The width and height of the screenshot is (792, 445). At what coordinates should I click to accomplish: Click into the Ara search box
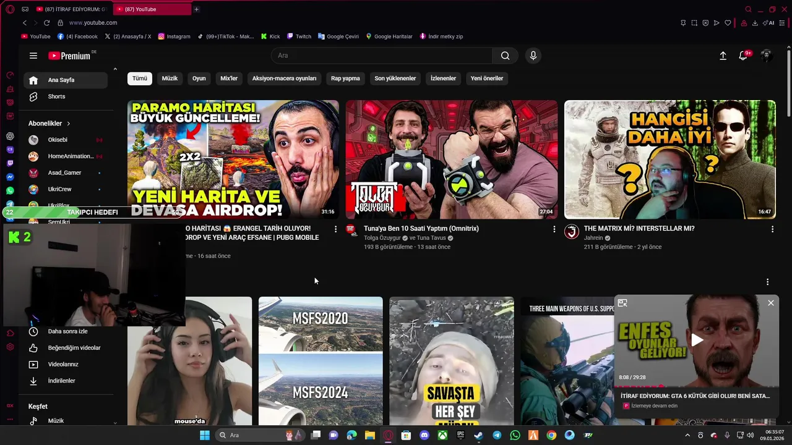pyautogui.click(x=382, y=56)
